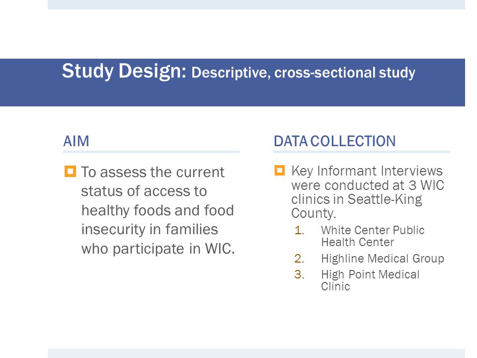Click the 'clinics in Seattle-King County' text
This screenshot has height=358, width=477.
point(357,206)
